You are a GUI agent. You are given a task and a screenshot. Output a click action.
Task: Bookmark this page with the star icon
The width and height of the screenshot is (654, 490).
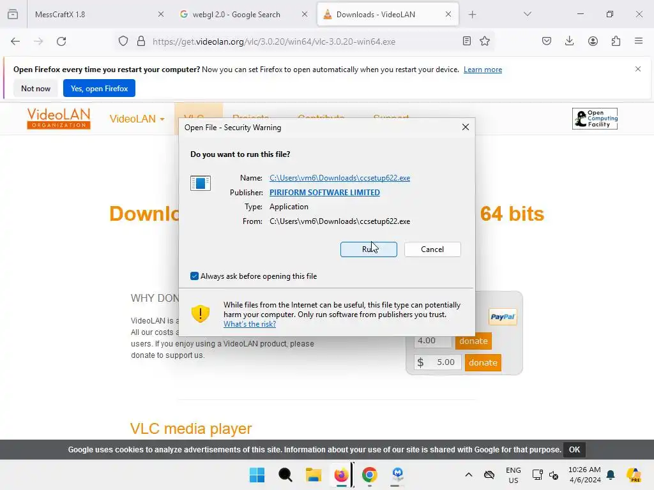click(485, 41)
